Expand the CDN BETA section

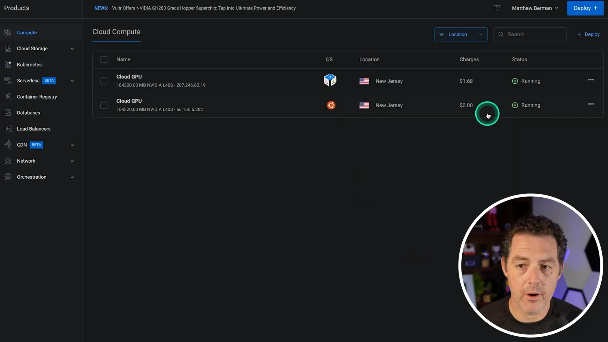point(71,145)
